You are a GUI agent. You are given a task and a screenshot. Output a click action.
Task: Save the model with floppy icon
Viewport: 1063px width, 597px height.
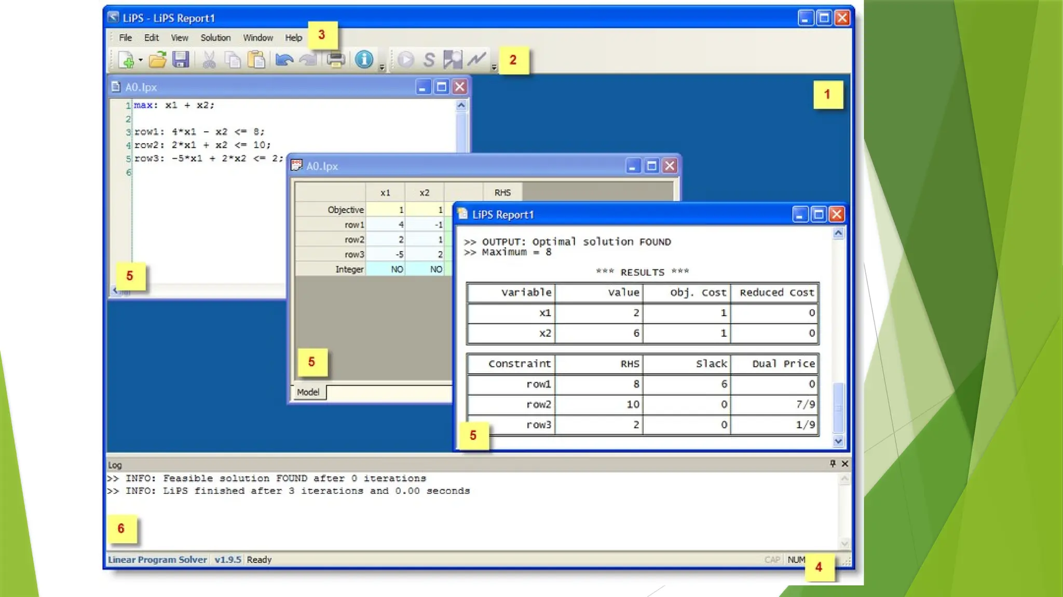pyautogui.click(x=181, y=60)
